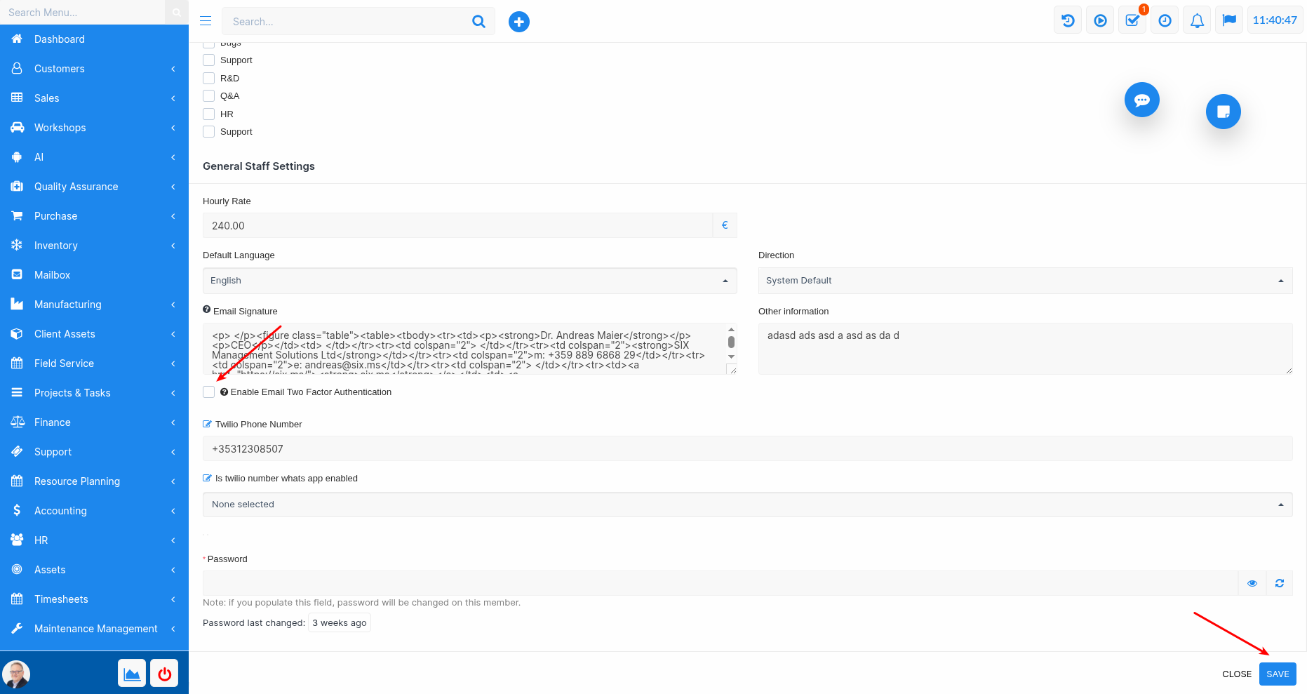Open the Direction dropdown

1024,281
